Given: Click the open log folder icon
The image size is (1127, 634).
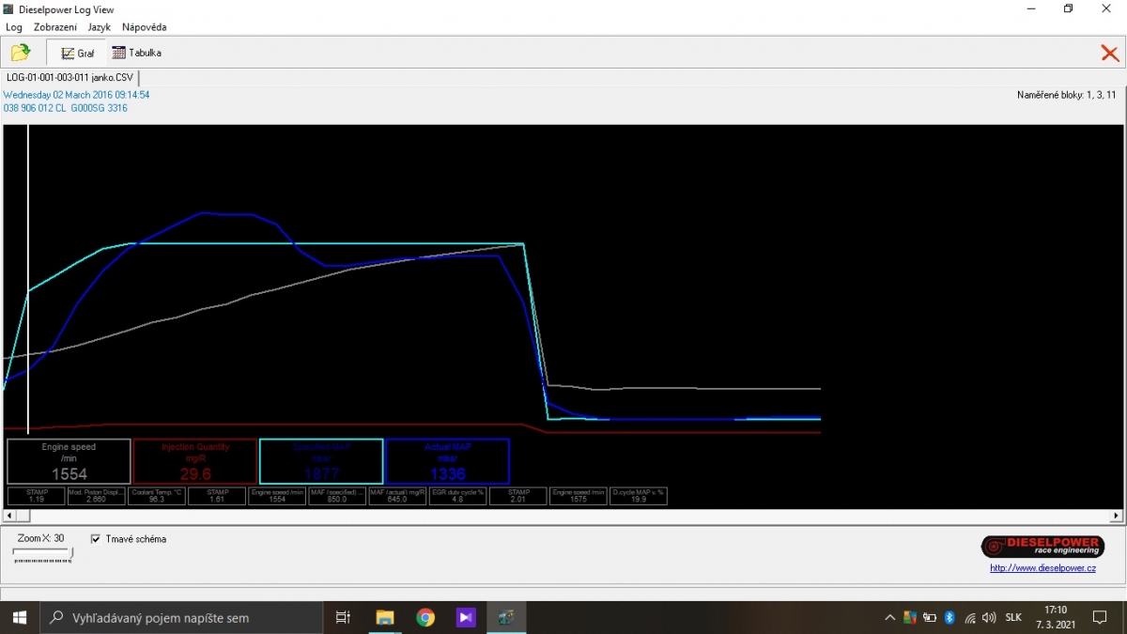Looking at the screenshot, I should click(x=20, y=54).
